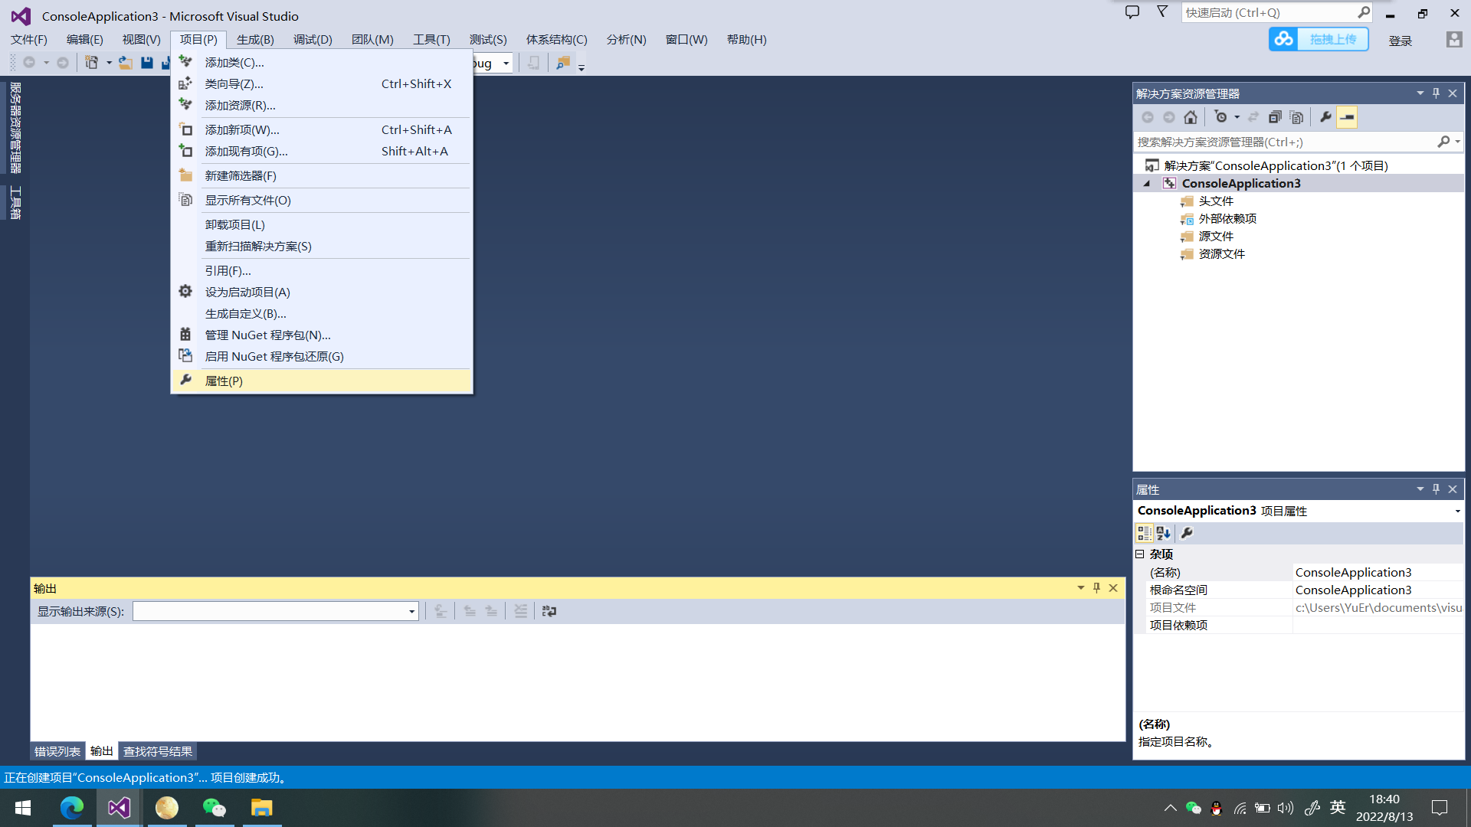Select the 头文件 folder in Solution Explorer
The height and width of the screenshot is (827, 1471).
coord(1216,201)
